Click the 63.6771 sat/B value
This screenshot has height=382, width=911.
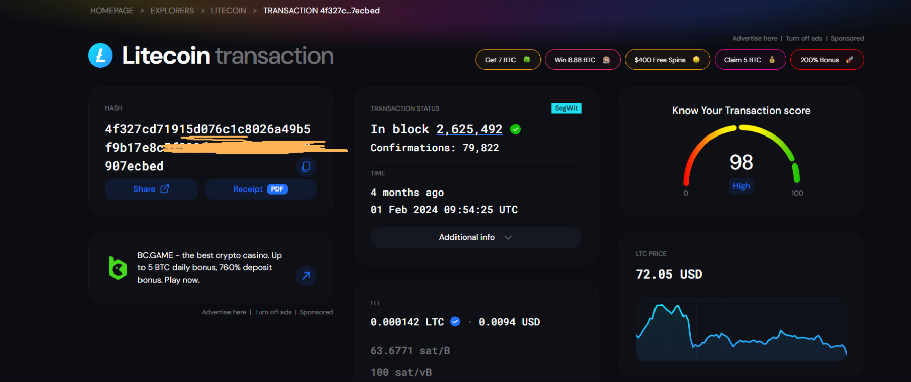[410, 351]
